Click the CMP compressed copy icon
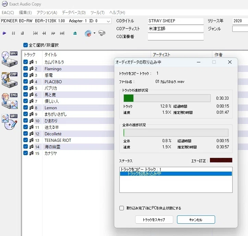 [x=10, y=80]
